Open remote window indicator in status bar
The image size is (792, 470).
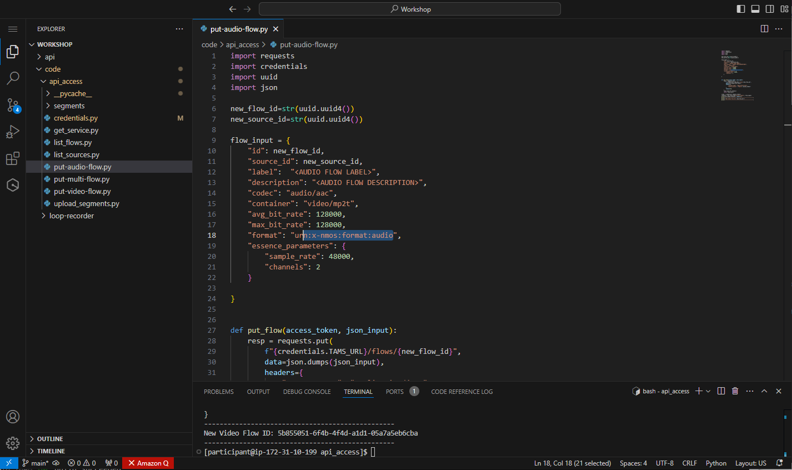click(x=9, y=463)
